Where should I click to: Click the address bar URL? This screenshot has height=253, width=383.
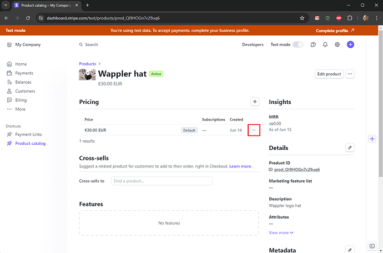click(x=103, y=18)
